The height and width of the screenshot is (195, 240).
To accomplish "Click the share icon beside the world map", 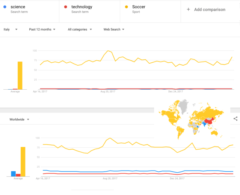I will pyautogui.click(x=235, y=118).
